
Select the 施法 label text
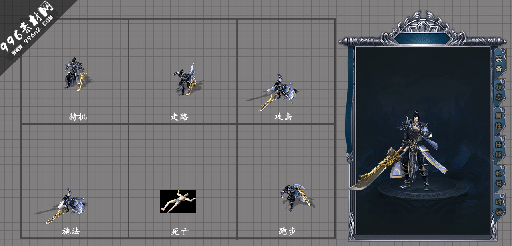[x=71, y=231]
